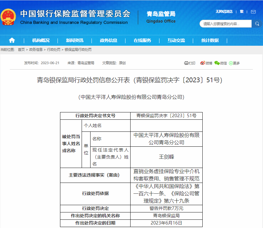The width and height of the screenshot is (263, 228).
Task: Open the 机构概况 menu
Action: (x=41, y=40)
